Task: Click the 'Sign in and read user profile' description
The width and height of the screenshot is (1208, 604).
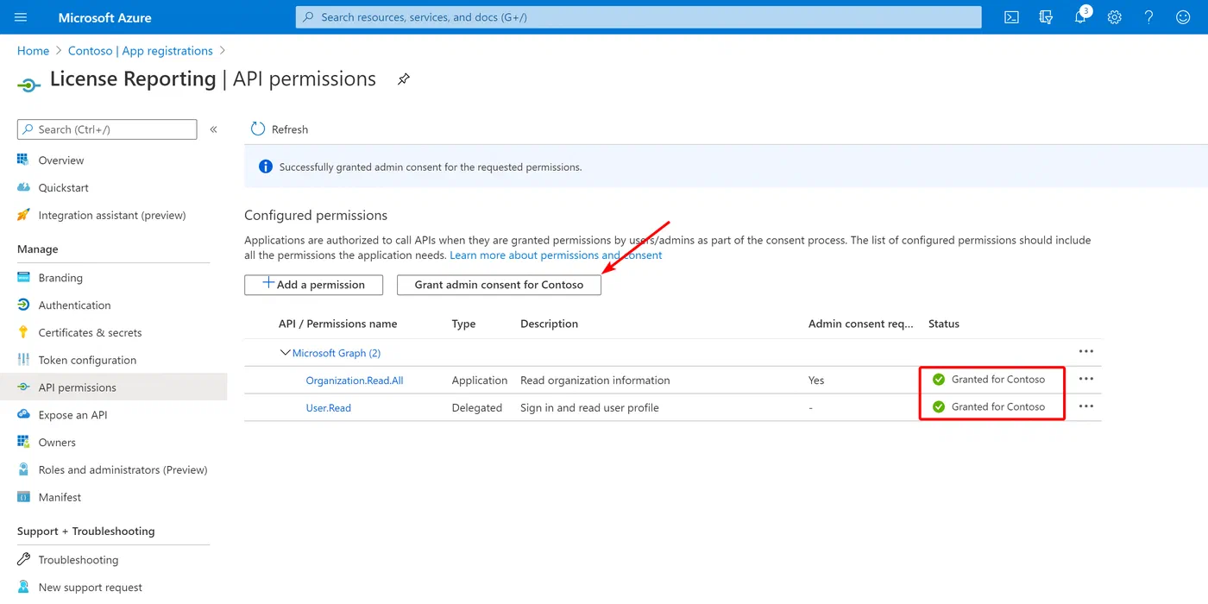Action: 589,408
